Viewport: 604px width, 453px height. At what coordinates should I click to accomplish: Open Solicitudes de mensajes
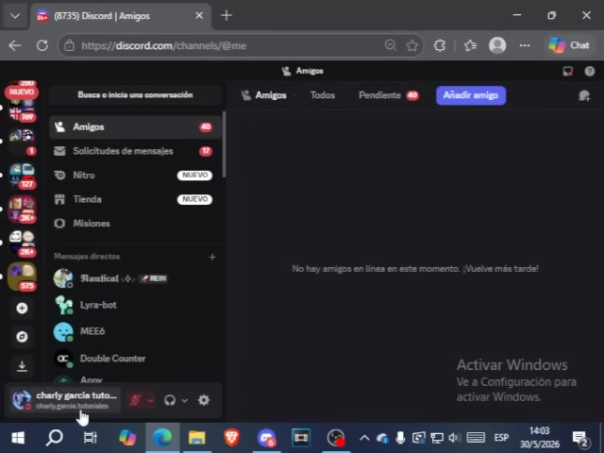[x=135, y=151]
